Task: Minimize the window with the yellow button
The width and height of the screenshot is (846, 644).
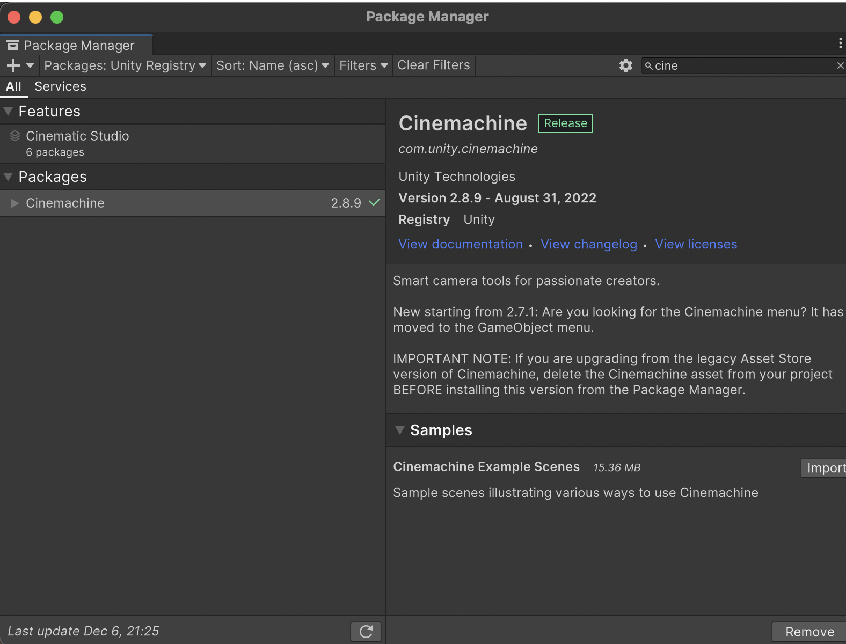Action: point(35,17)
